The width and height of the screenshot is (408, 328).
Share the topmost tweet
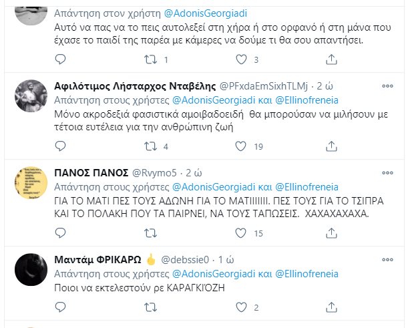point(331,60)
